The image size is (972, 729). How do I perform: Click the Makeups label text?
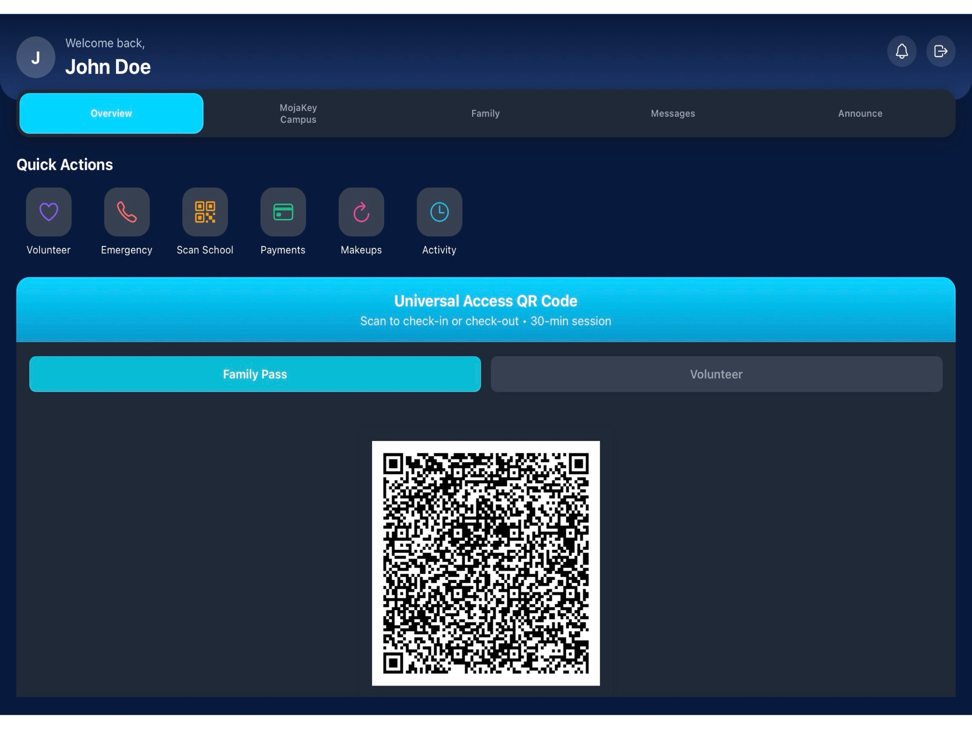coord(361,250)
